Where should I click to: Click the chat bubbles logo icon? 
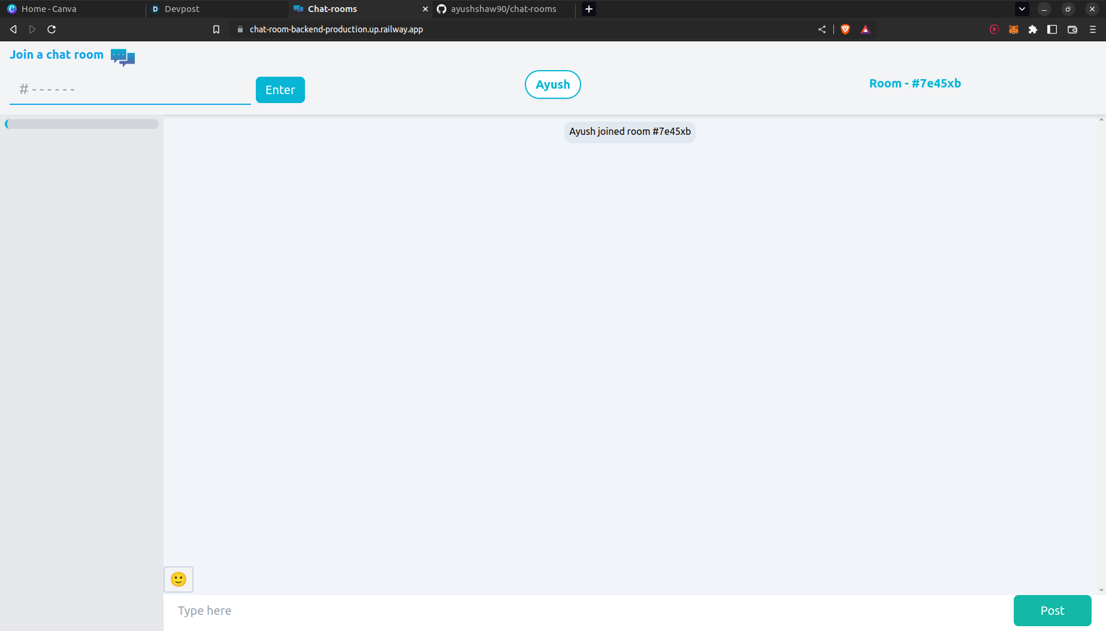[123, 58]
